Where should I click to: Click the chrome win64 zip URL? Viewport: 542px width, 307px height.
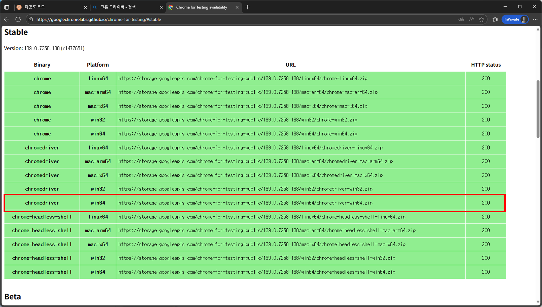[238, 134]
